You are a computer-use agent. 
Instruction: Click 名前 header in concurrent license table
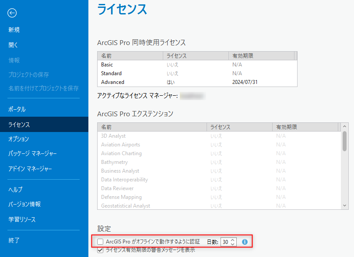coord(130,56)
